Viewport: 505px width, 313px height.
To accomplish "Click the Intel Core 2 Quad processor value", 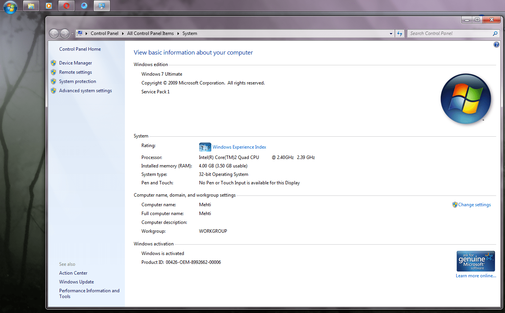I will point(257,157).
